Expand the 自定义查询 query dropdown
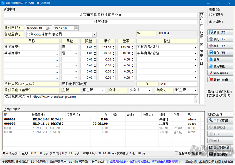The height and width of the screenshot is (165, 235). point(231,114)
